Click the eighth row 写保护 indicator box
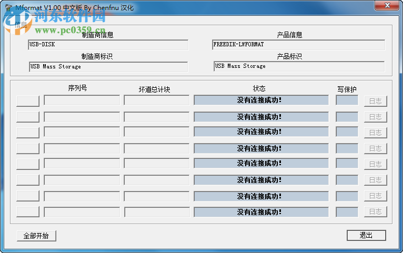 tap(347, 212)
